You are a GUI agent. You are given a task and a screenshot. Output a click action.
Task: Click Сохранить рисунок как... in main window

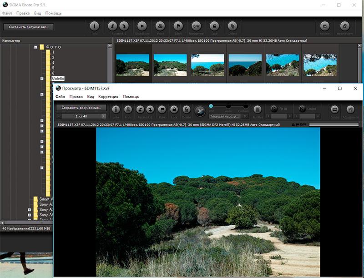pyautogui.click(x=28, y=27)
